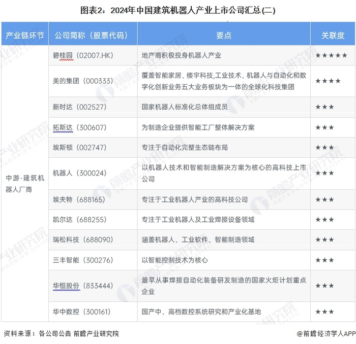Image resolution: width=356 pixels, height=344 pixels.
Task: Click the three-star rating for 机器人（300024）
Action: coord(324,173)
